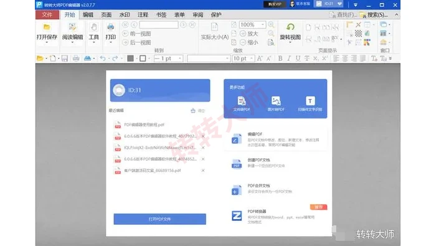Click the 查找(F) find button

click(343, 15)
